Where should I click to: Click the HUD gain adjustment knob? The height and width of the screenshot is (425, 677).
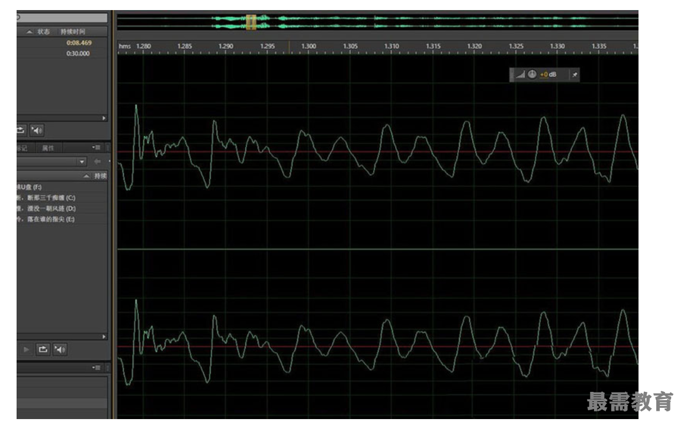[532, 75]
